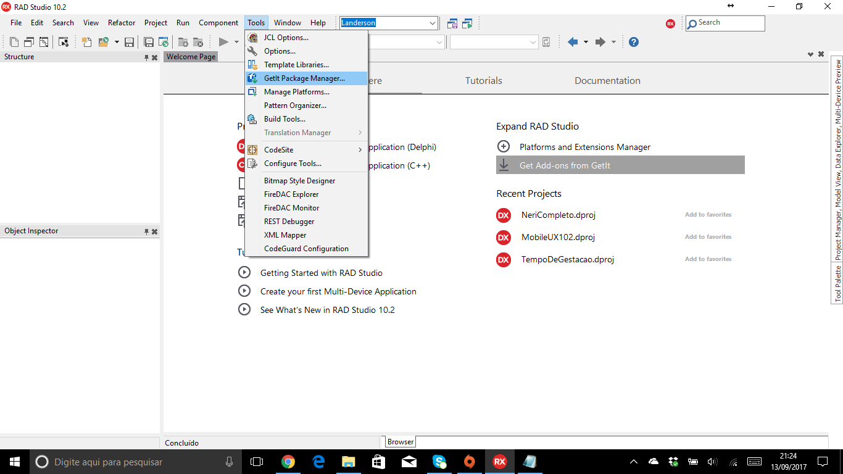Open Configure Tools menu item

(x=307, y=164)
